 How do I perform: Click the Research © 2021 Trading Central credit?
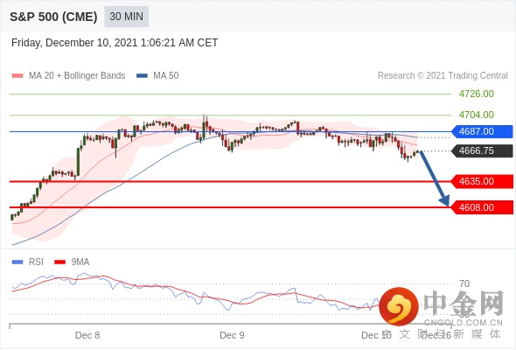click(443, 76)
